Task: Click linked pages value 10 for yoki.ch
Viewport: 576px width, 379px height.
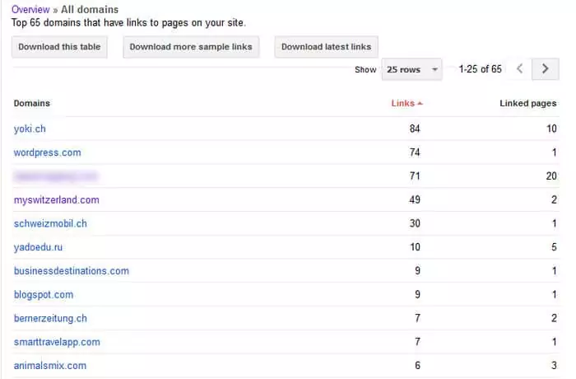Action: [x=551, y=129]
